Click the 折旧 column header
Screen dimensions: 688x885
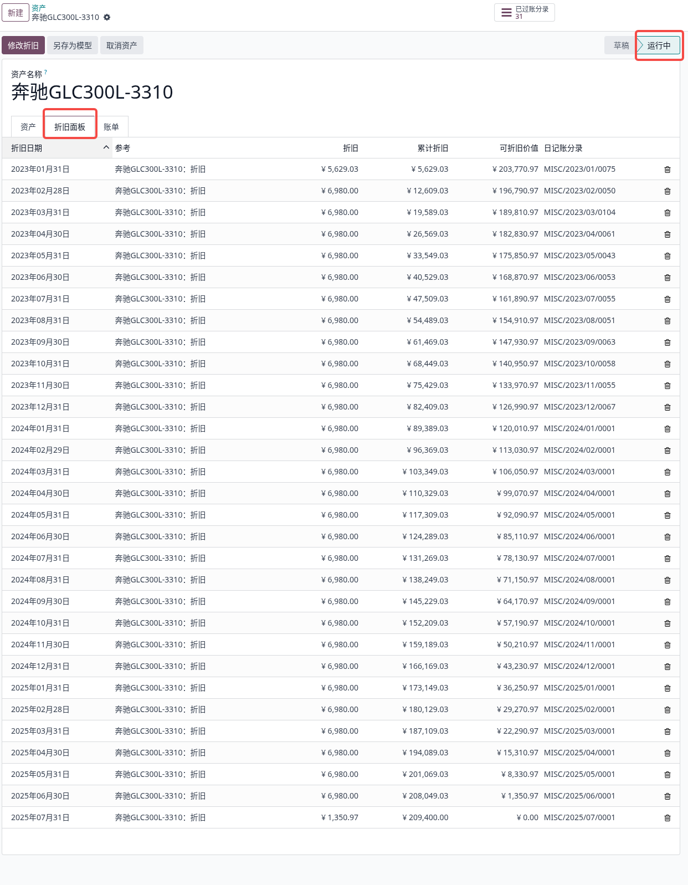(351, 148)
